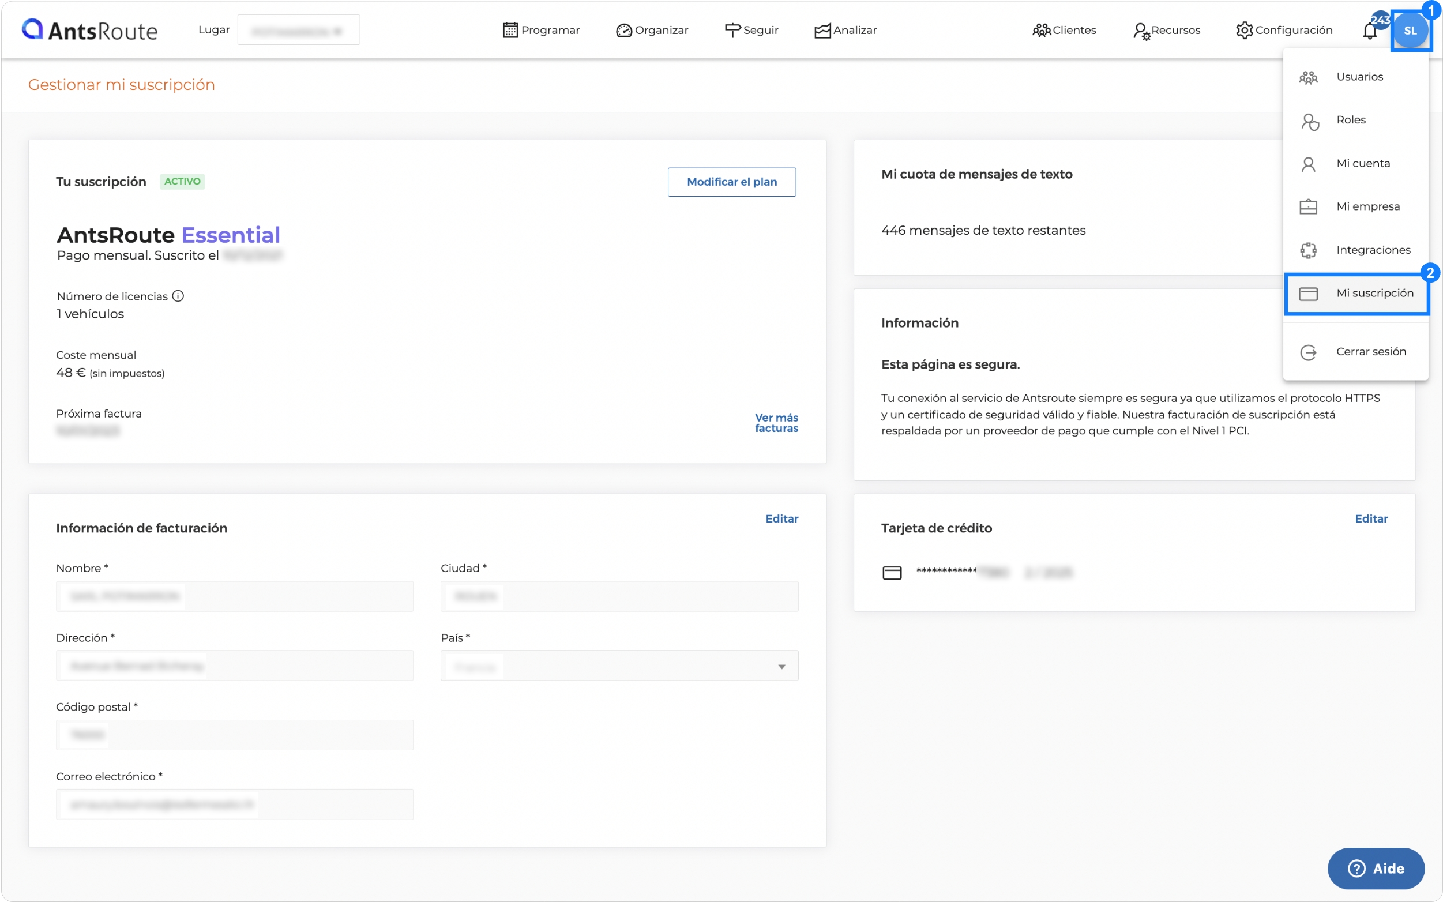Viewport: 1443px width, 902px height.
Task: Click the credit card icon
Action: (892, 573)
